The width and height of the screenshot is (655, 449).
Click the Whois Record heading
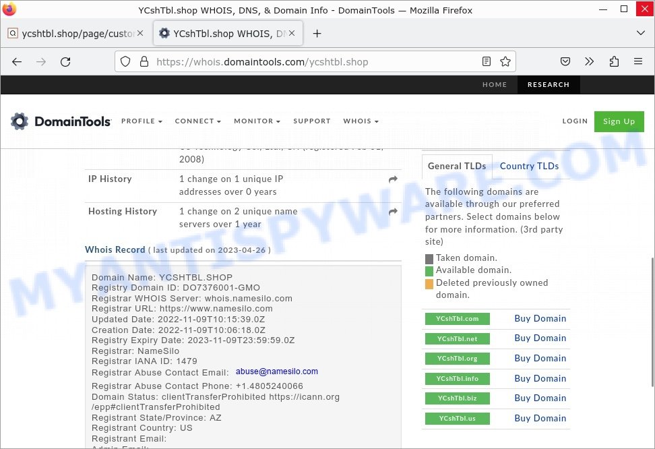(x=115, y=249)
